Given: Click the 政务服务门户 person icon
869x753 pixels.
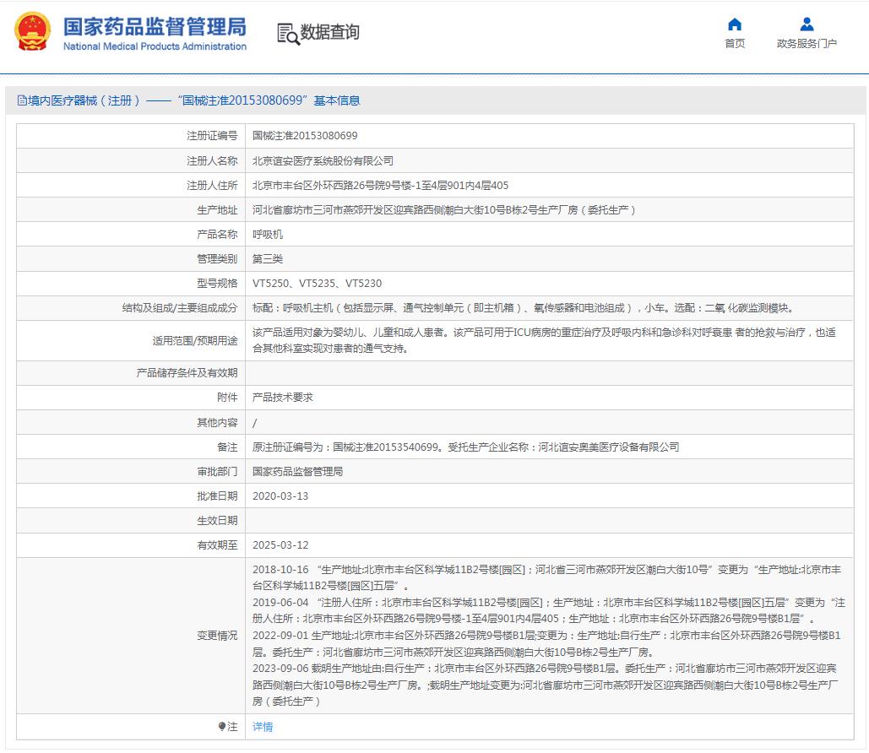Looking at the screenshot, I should pos(807,24).
